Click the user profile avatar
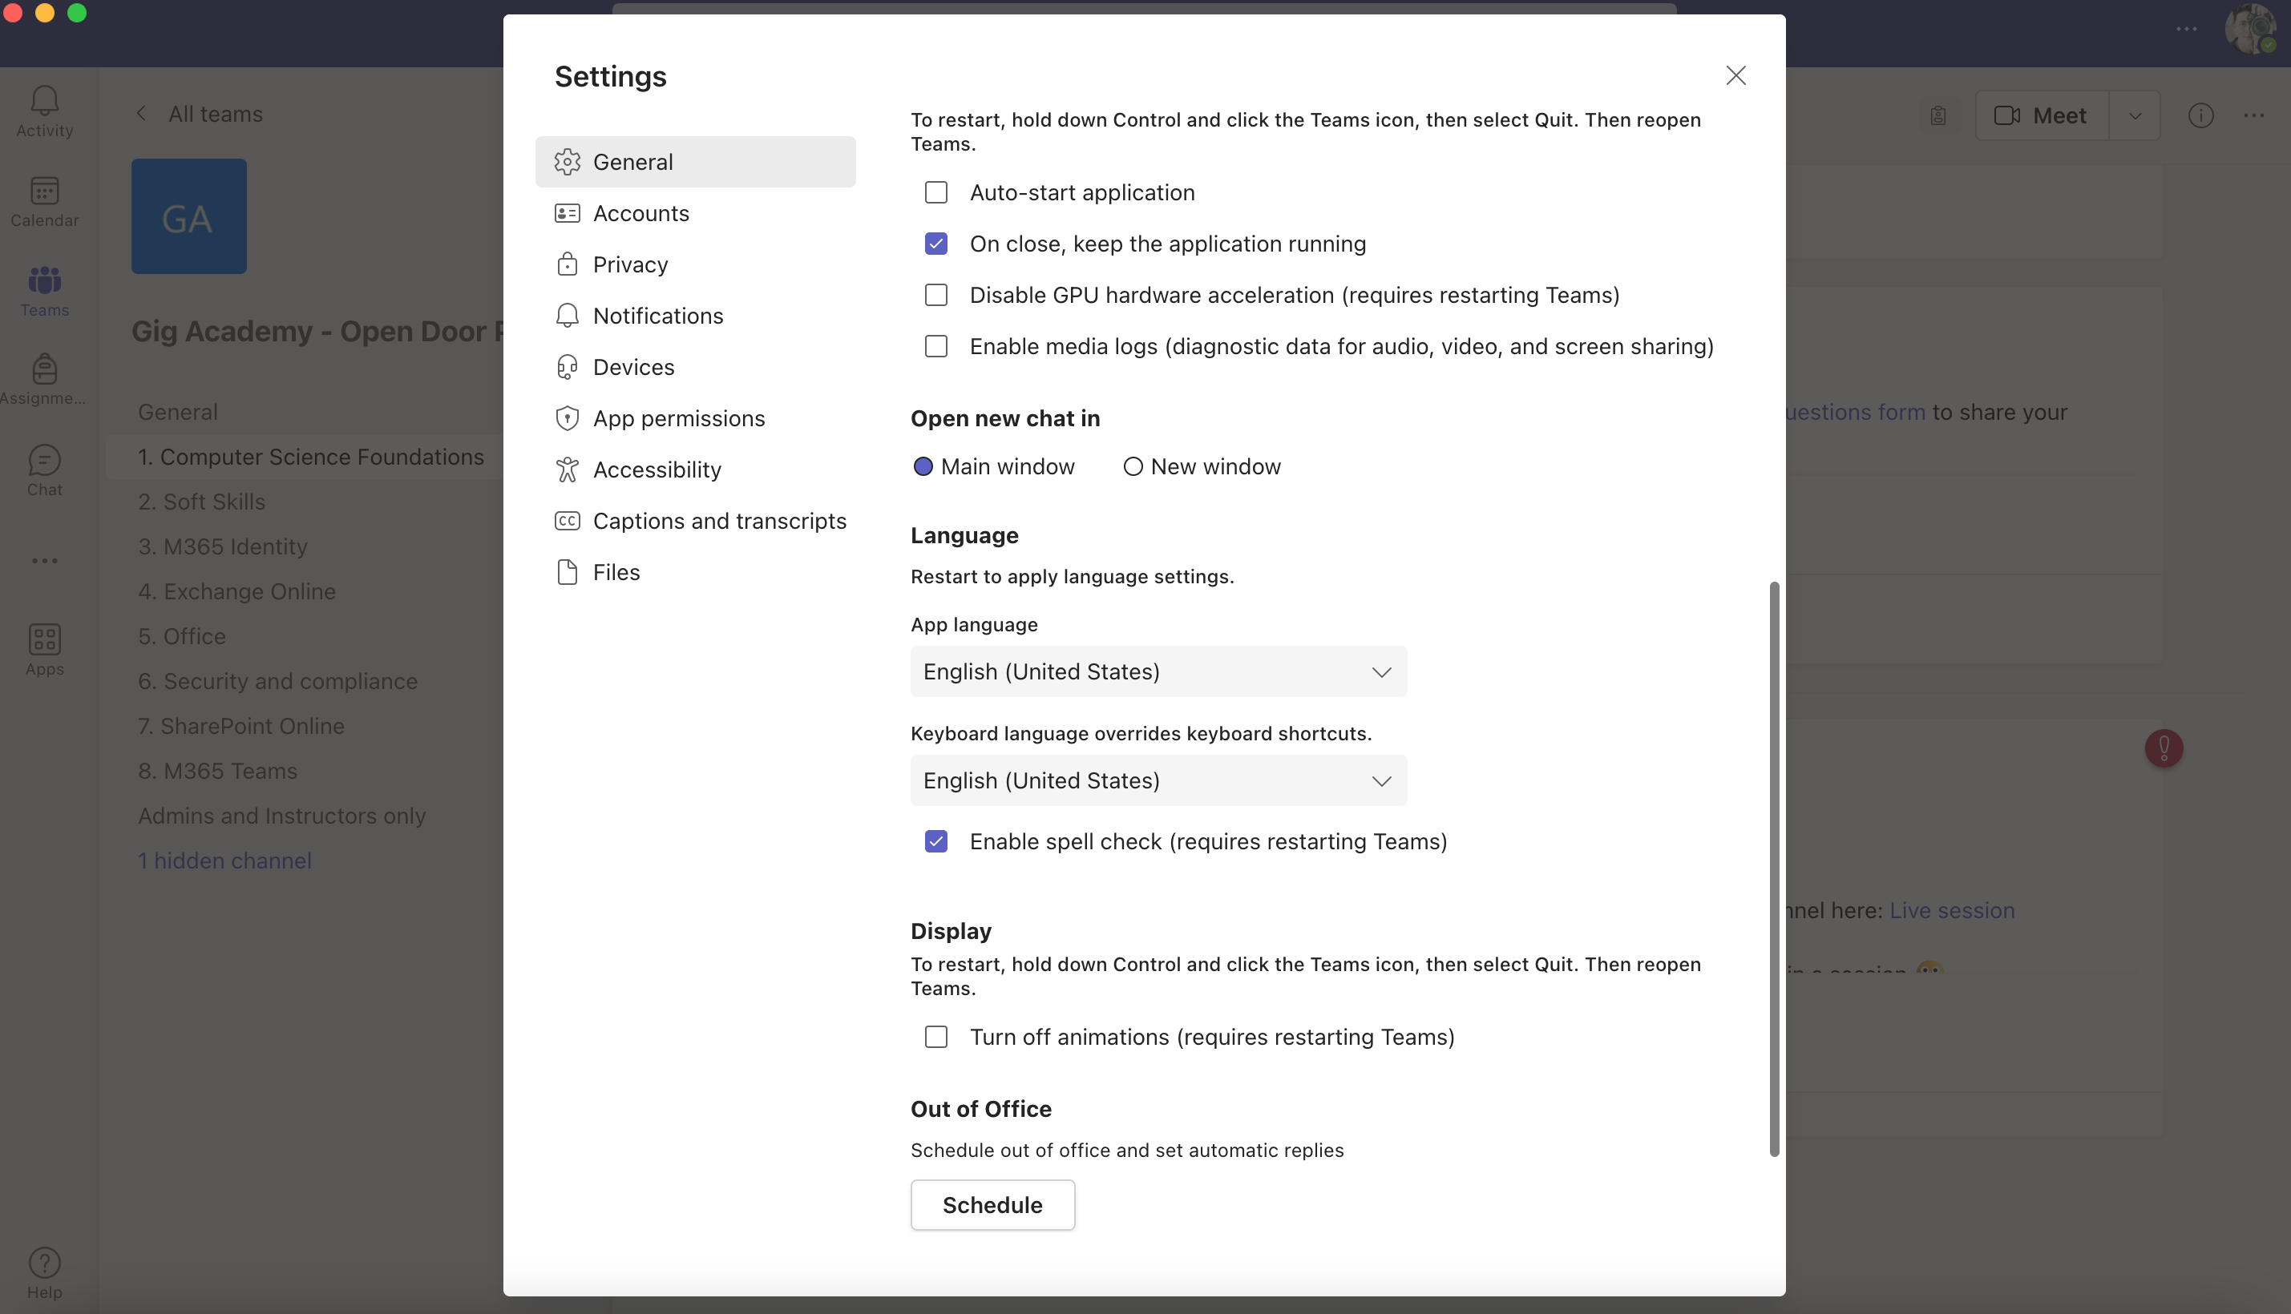 2249,29
